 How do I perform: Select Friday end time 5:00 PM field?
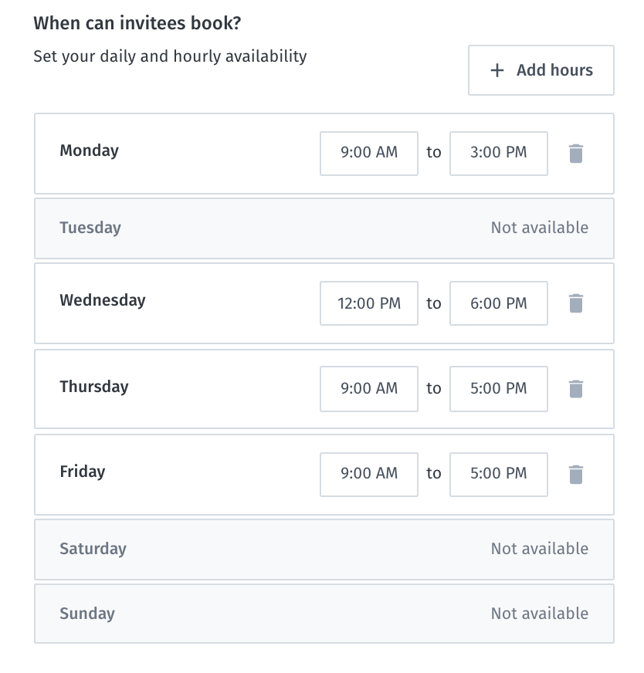coord(498,473)
